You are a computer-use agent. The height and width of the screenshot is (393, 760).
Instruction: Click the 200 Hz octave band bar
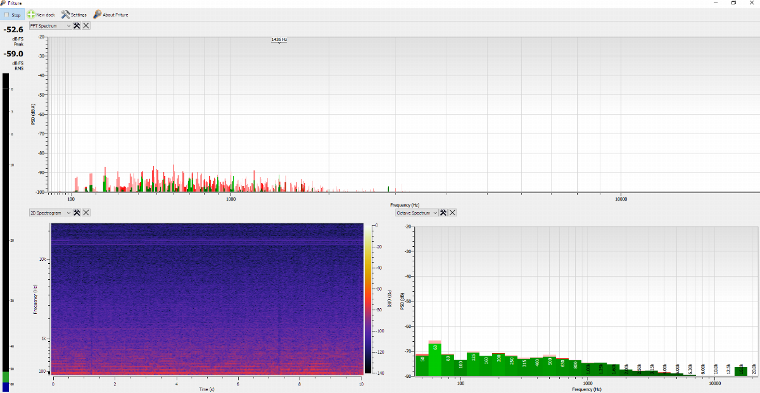click(x=498, y=365)
